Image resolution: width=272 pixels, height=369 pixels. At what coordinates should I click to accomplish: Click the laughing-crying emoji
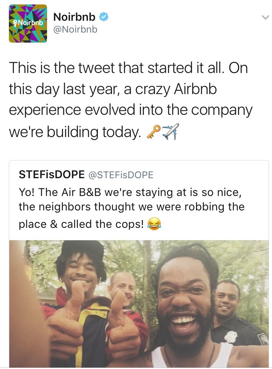(154, 224)
